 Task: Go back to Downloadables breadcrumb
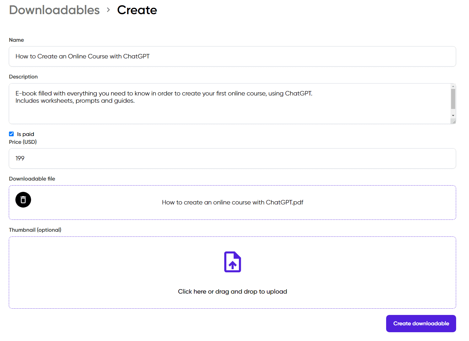[x=54, y=10]
